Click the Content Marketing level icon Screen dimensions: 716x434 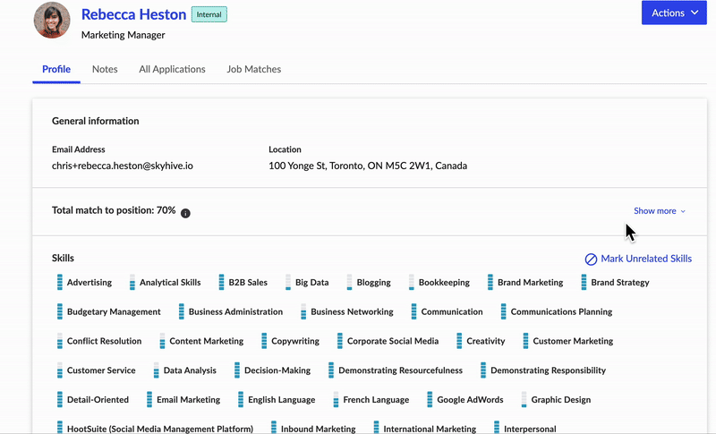click(x=162, y=341)
